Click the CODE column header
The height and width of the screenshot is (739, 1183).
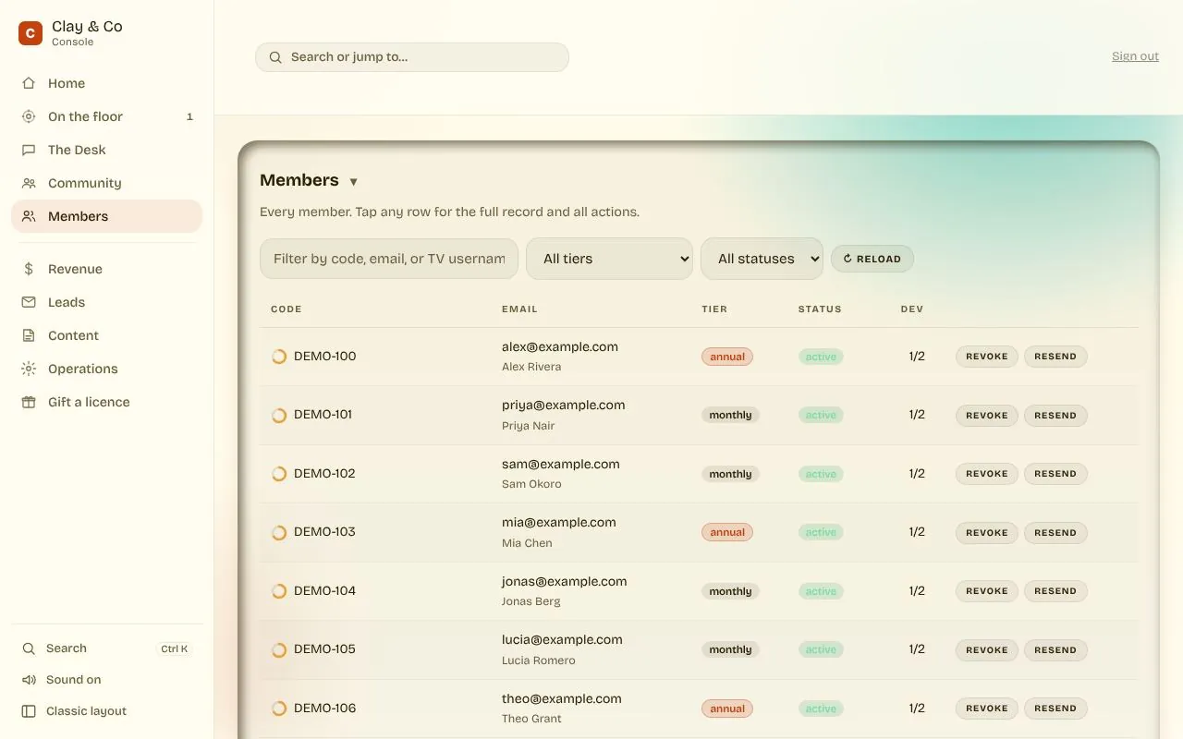coord(287,309)
